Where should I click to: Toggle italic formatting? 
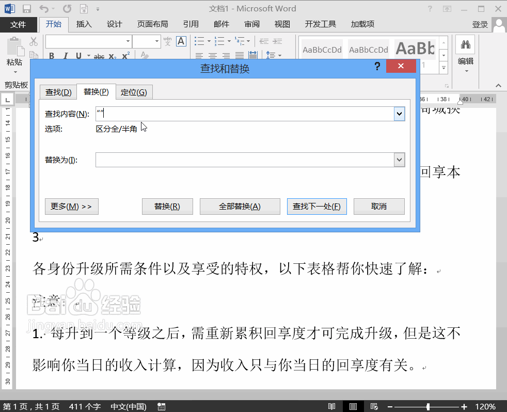pos(66,56)
